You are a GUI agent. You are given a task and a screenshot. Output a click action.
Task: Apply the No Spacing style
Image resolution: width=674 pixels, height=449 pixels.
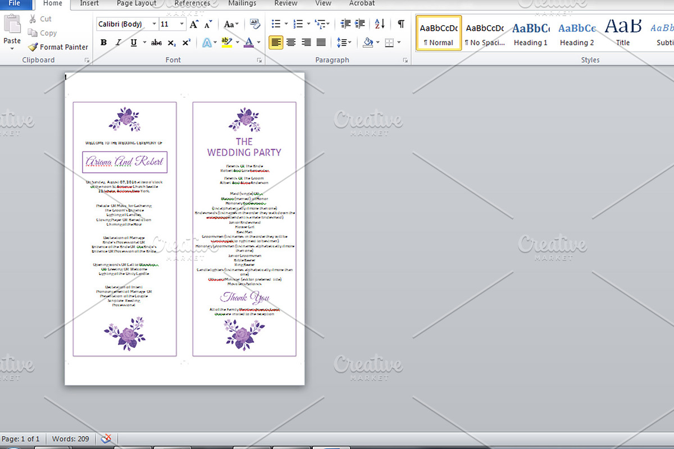click(485, 33)
